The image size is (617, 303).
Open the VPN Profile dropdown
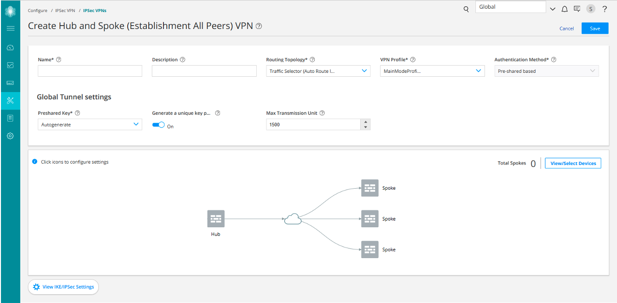coord(478,70)
